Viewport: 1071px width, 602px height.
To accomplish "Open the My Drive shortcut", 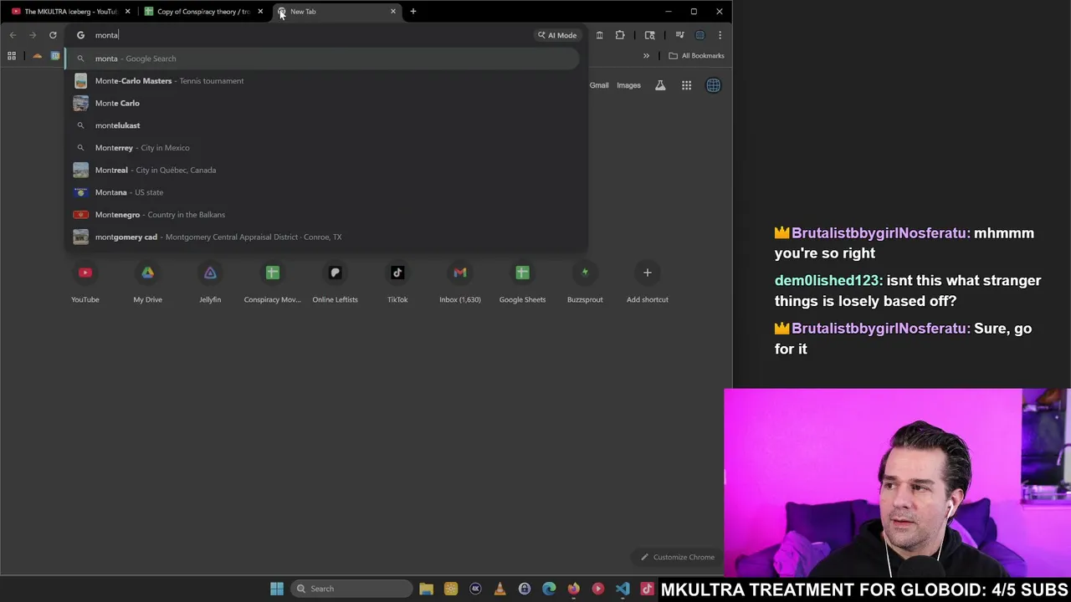I will (x=147, y=283).
